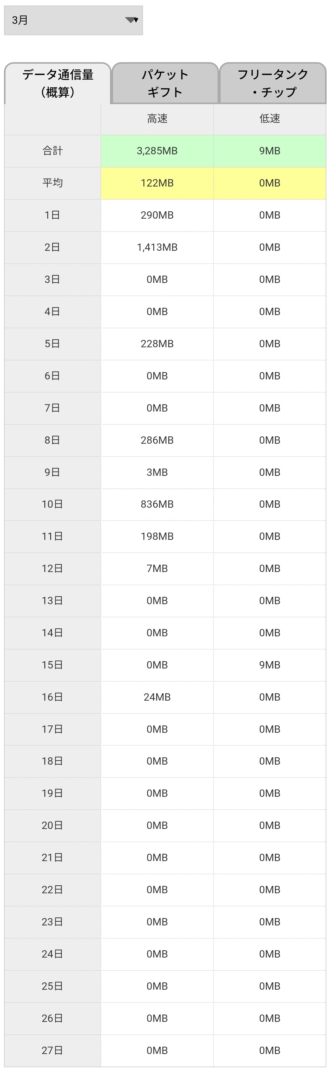This screenshot has width=330, height=1073.
Task: Open the パケットギフト tab
Action: (x=165, y=83)
